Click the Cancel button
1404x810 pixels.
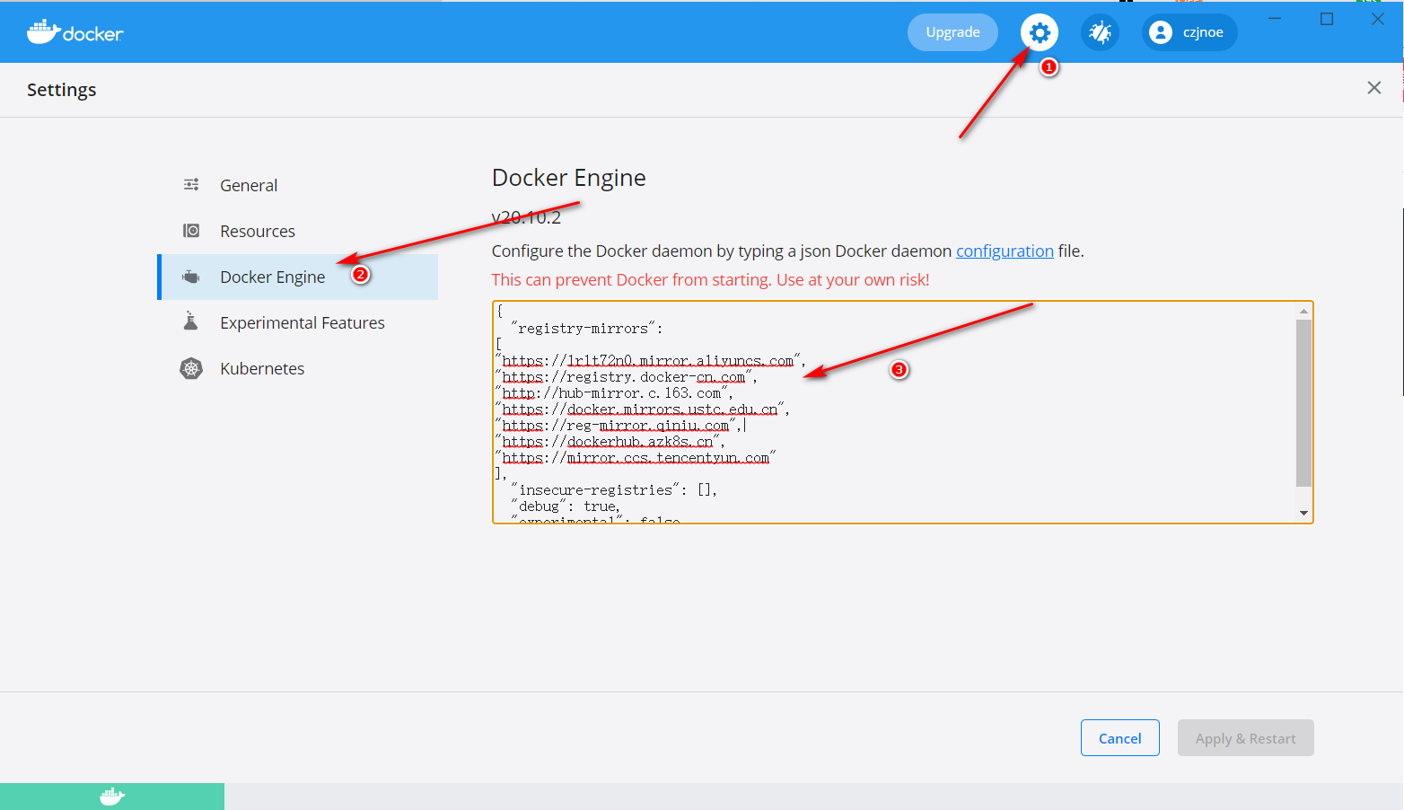[1119, 737]
